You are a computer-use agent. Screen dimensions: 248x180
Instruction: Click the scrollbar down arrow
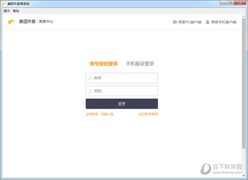[x=243, y=176]
